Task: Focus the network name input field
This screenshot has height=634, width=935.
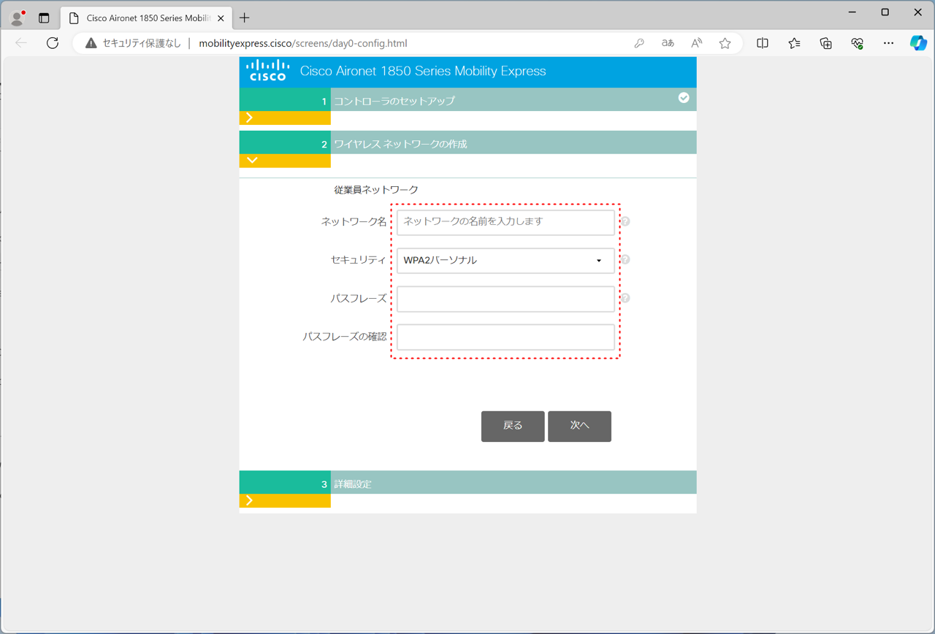Action: coord(505,223)
